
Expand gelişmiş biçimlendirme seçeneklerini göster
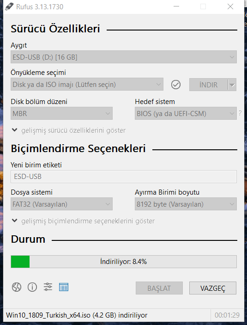pyautogui.click(x=83, y=221)
